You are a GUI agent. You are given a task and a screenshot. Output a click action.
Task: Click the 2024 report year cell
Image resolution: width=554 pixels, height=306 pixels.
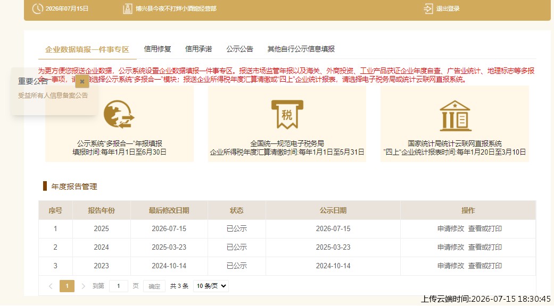tap(102, 248)
